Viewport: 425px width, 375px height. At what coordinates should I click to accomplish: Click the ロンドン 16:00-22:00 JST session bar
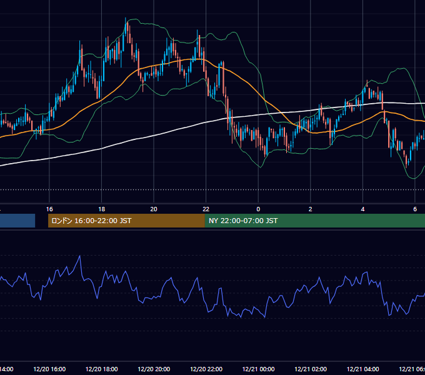(126, 221)
